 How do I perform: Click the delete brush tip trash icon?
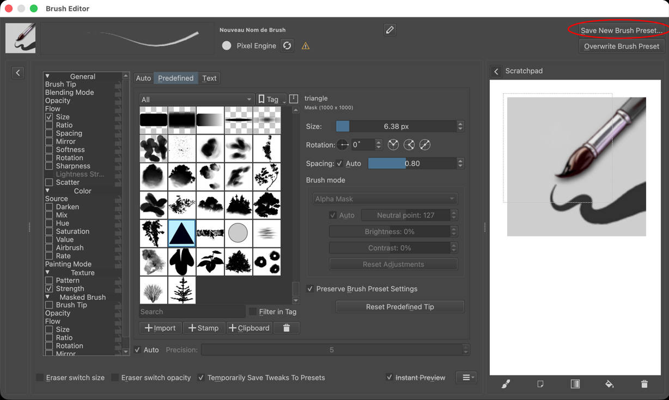point(287,328)
